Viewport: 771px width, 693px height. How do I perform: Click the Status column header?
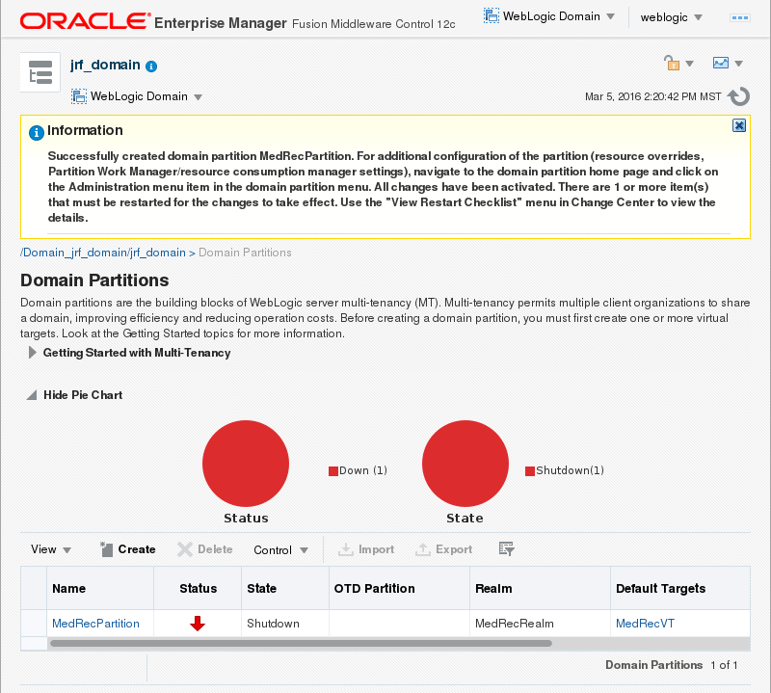tap(198, 588)
